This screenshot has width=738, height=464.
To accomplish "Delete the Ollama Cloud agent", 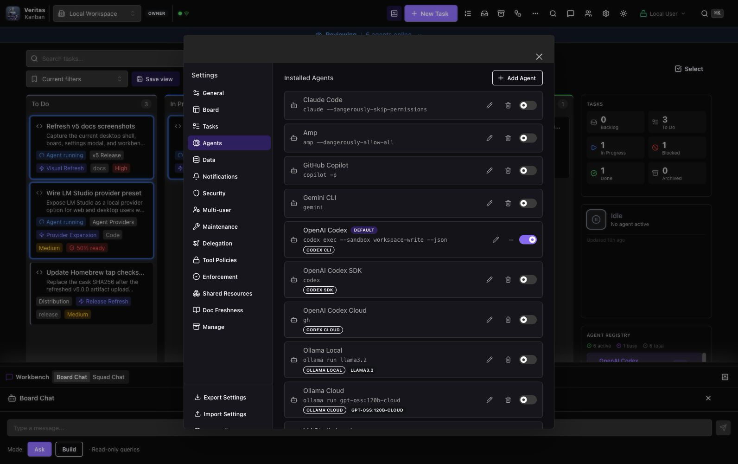I will [508, 400].
